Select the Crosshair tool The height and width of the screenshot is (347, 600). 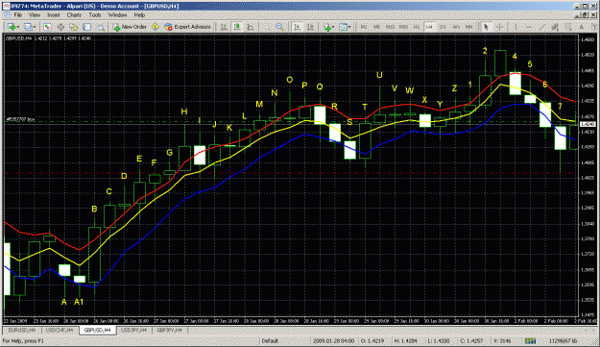(499, 27)
